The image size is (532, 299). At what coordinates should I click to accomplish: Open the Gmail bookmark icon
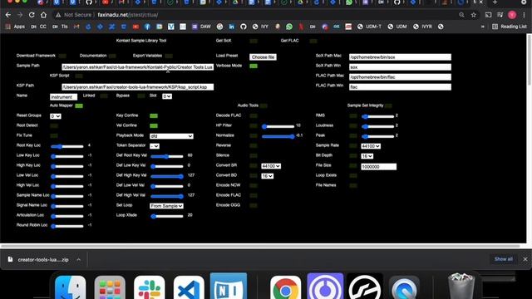(76, 27)
